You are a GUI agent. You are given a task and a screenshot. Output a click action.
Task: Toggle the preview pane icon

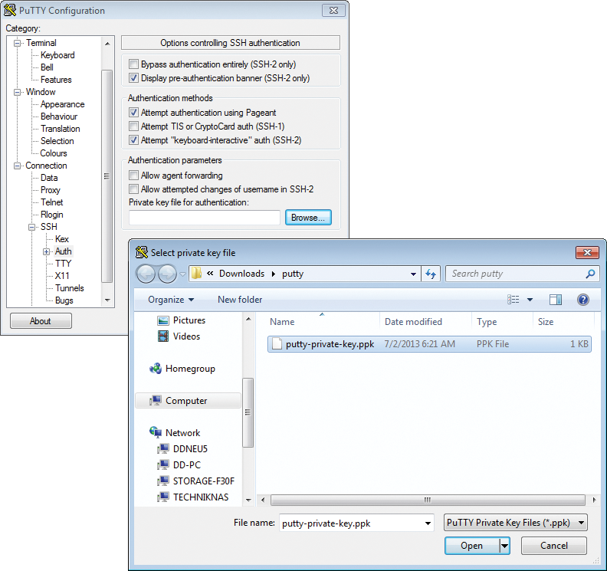click(x=556, y=300)
